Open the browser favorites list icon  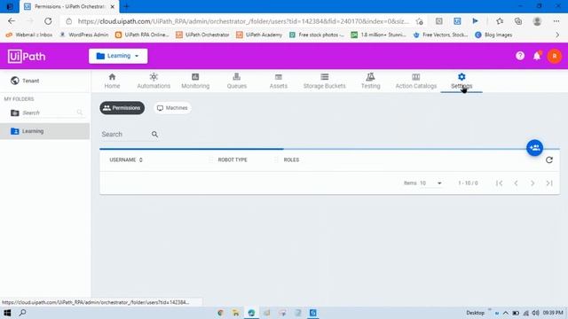(500, 21)
